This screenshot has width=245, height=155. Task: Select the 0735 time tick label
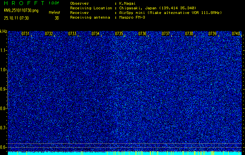point(119,34)
